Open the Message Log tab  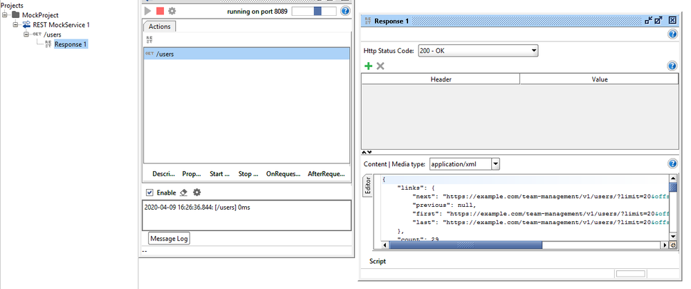click(x=169, y=239)
